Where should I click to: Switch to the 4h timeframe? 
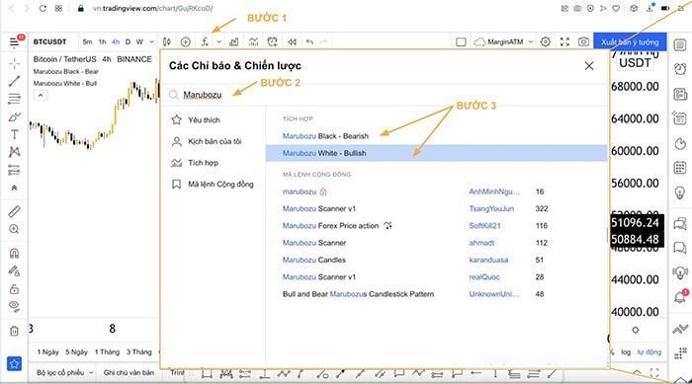point(116,41)
